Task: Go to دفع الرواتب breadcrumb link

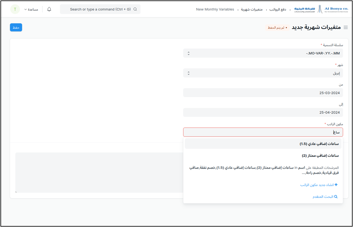Action: coord(278,9)
